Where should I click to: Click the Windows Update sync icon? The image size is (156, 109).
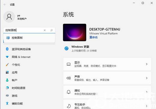(66, 48)
